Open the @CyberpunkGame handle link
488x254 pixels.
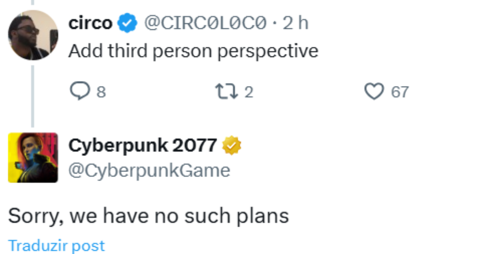tap(149, 170)
